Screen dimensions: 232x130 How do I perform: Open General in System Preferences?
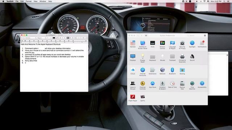pos(133,44)
